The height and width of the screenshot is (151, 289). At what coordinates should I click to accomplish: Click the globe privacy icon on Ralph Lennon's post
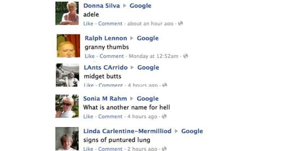[x=186, y=56]
